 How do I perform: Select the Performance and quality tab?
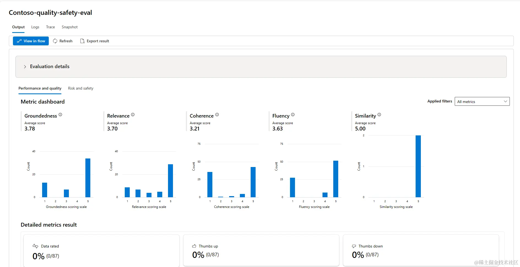(40, 88)
